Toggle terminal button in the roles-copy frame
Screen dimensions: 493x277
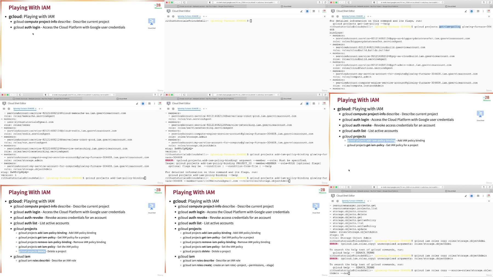471,196
